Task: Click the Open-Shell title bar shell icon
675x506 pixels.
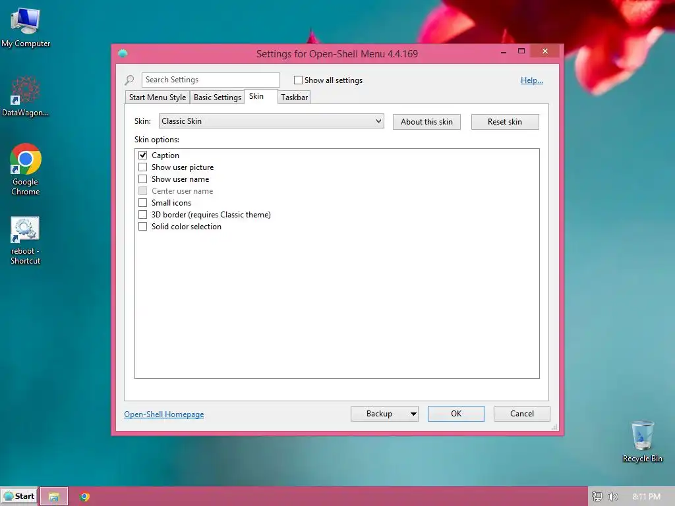Action: point(123,53)
